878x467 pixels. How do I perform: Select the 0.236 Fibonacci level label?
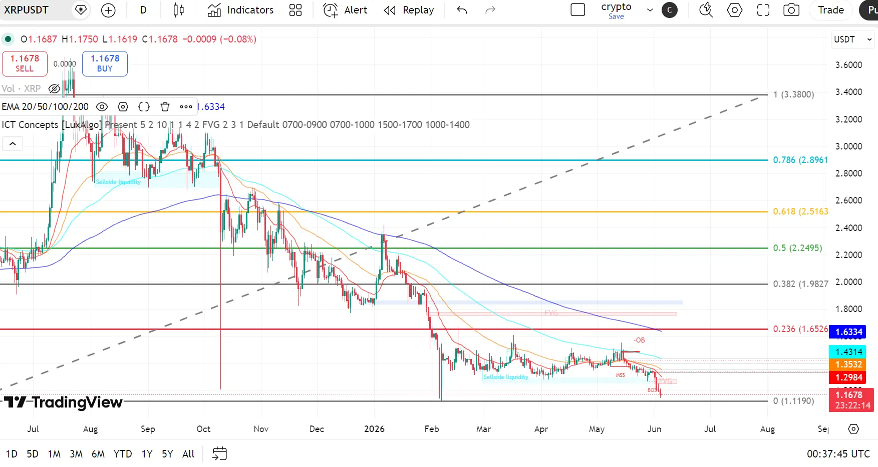[x=800, y=329]
